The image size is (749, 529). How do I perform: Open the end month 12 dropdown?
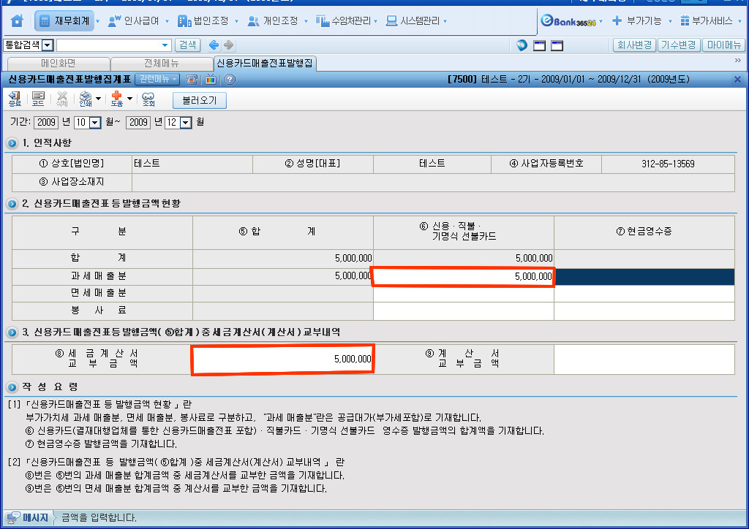click(x=185, y=123)
